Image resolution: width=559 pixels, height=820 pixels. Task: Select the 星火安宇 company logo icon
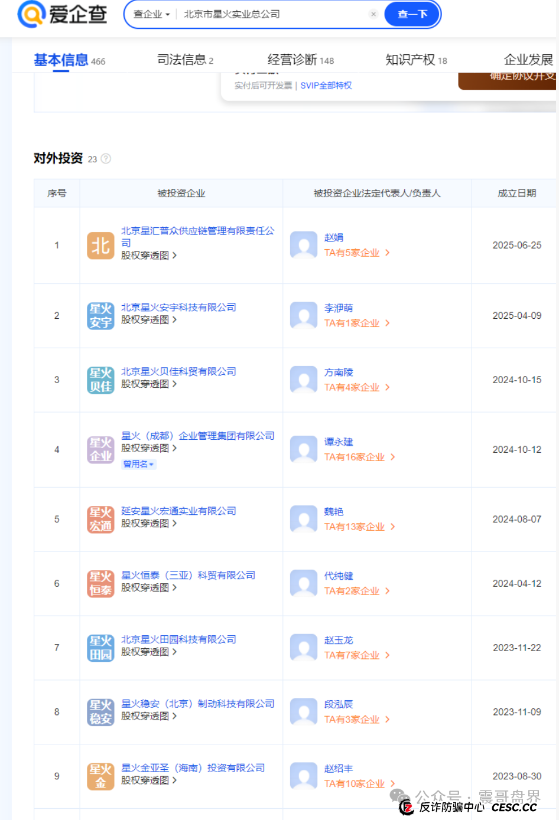[x=100, y=315]
